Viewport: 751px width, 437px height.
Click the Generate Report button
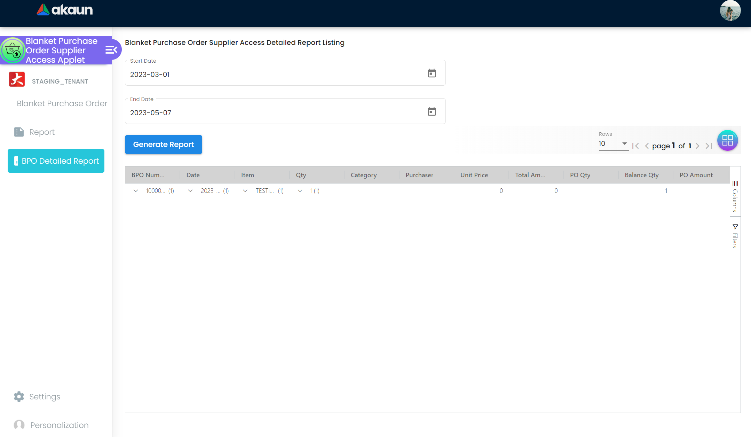163,145
